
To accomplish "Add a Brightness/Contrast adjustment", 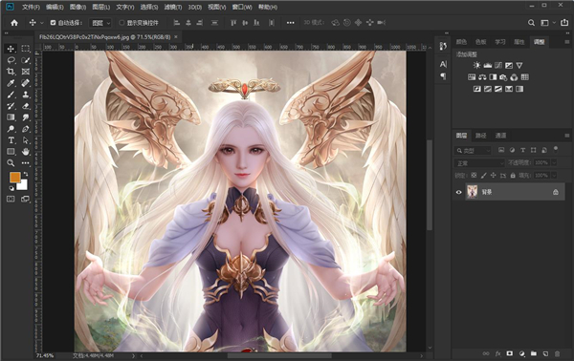I will pyautogui.click(x=476, y=65).
